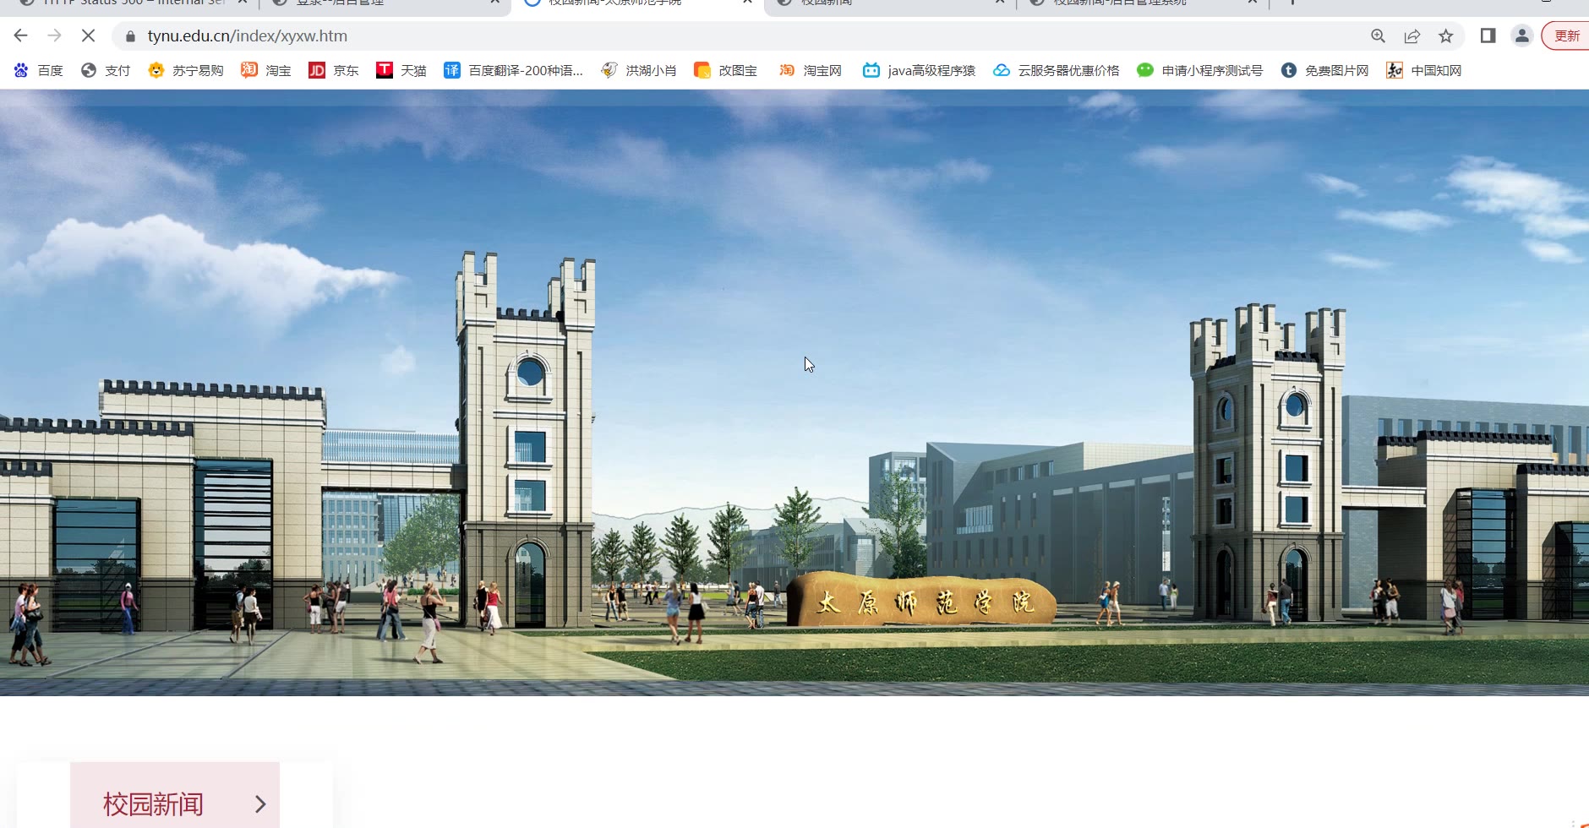
Task: Open the 苏宁易购 bookmark
Action: pyautogui.click(x=185, y=70)
